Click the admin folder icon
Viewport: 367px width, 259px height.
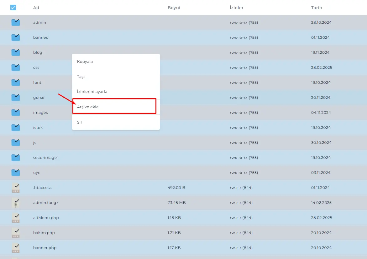pyautogui.click(x=16, y=23)
